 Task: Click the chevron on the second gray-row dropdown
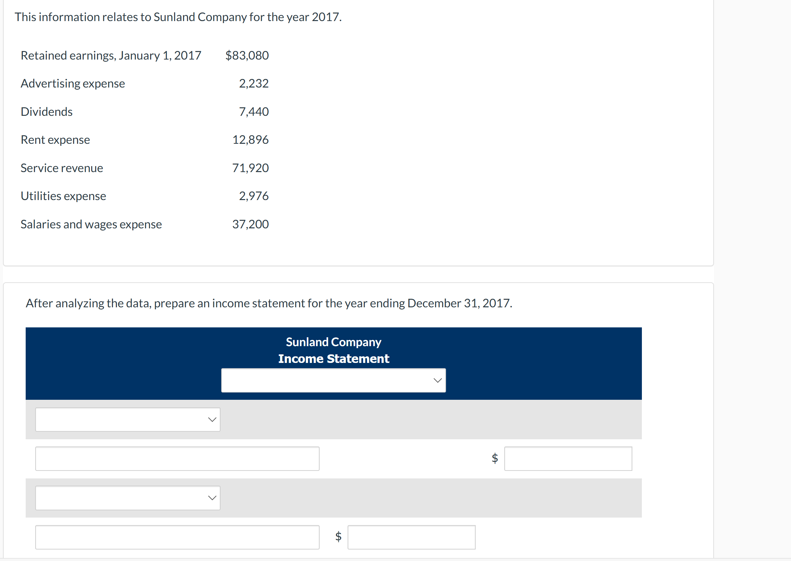pos(211,498)
